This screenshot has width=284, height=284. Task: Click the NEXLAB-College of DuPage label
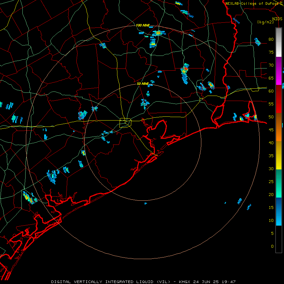252,3
